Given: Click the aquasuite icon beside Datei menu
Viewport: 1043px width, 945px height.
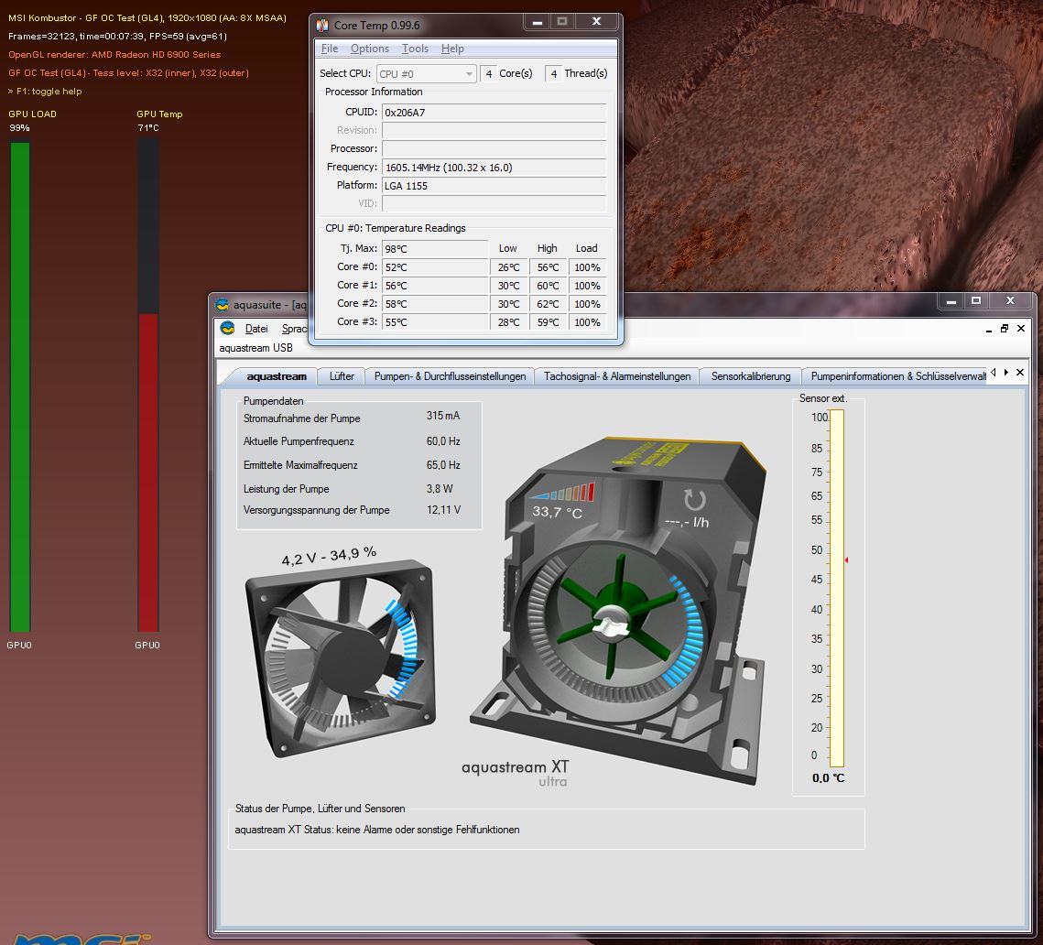Looking at the screenshot, I should [228, 329].
